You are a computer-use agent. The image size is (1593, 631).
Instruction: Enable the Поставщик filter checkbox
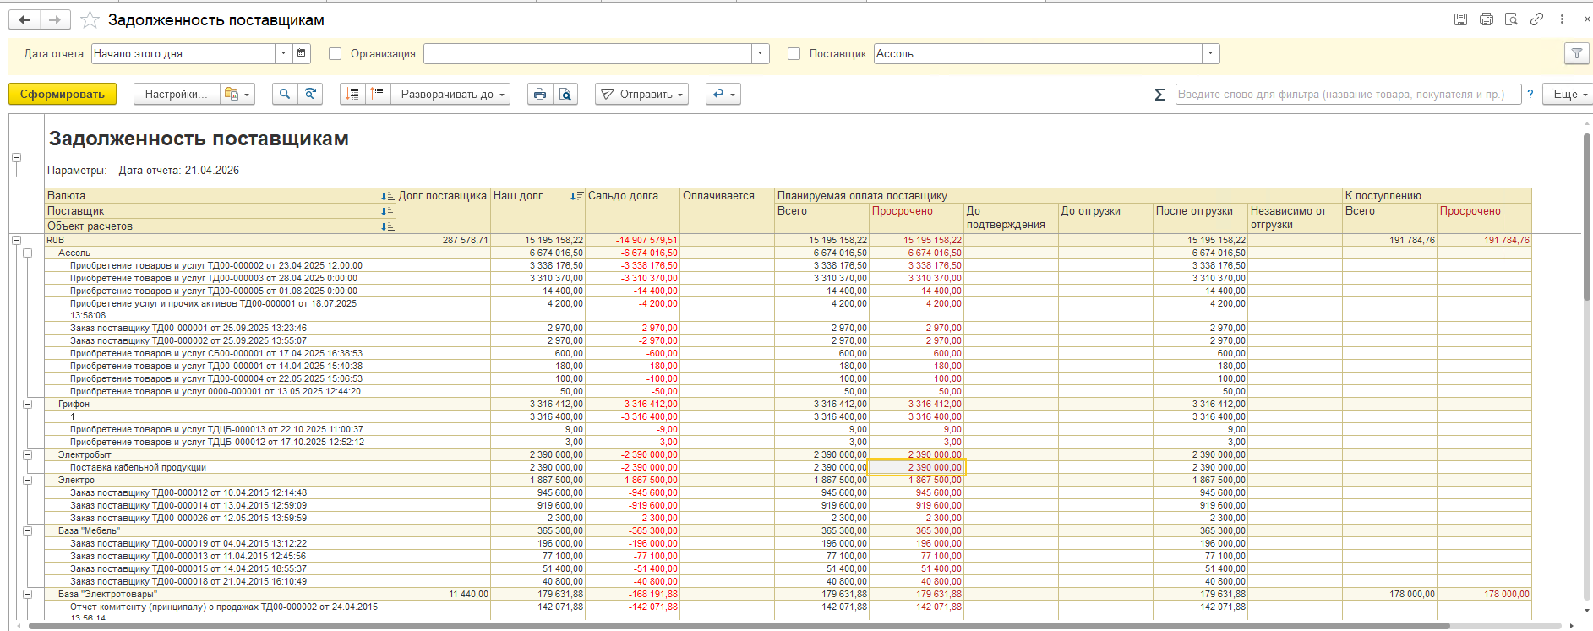[x=794, y=53]
